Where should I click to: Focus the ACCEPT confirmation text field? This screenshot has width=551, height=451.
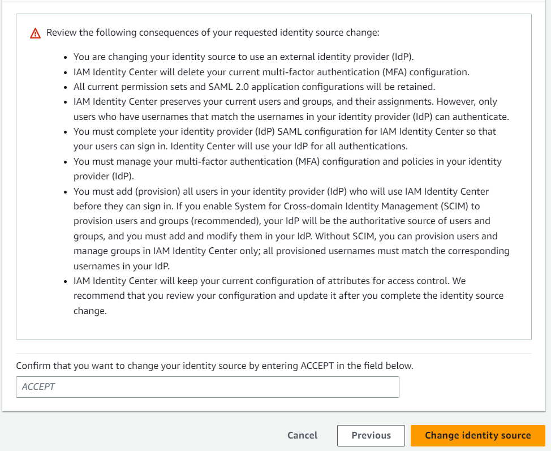pyautogui.click(x=207, y=387)
